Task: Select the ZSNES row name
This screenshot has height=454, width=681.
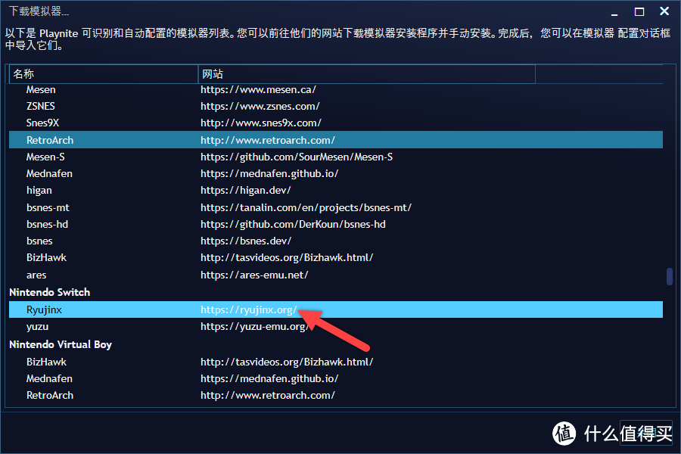Action: 40,106
